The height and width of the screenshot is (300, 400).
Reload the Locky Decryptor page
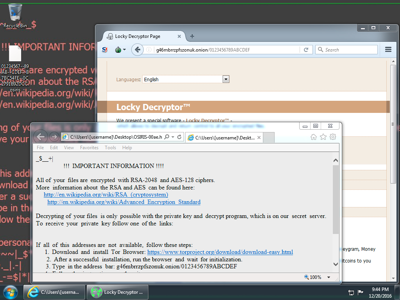point(306,50)
